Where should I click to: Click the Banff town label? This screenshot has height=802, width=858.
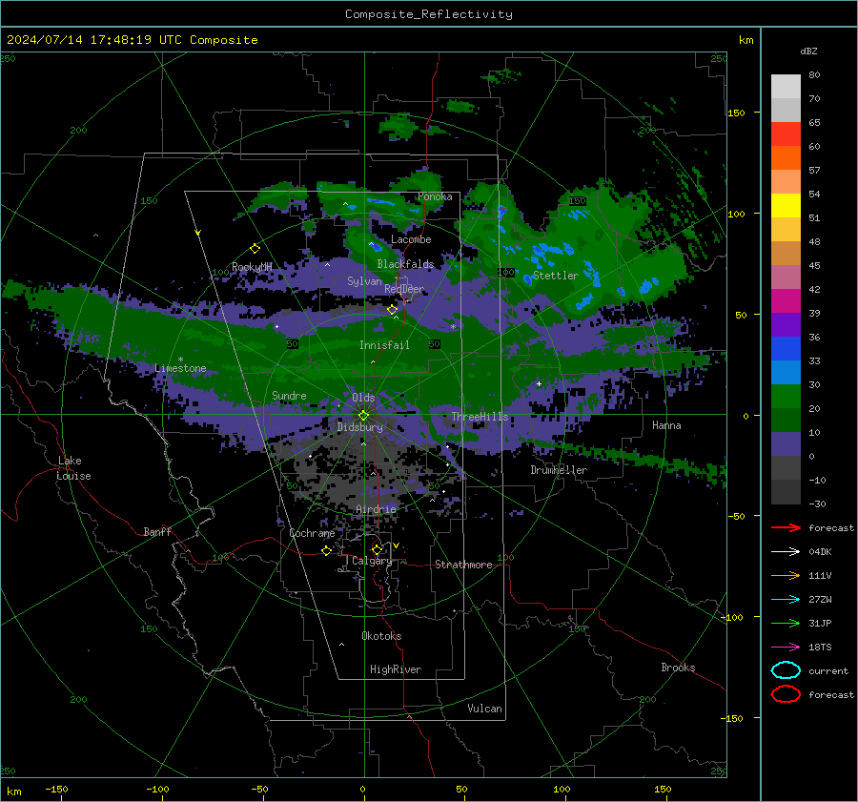tap(157, 532)
